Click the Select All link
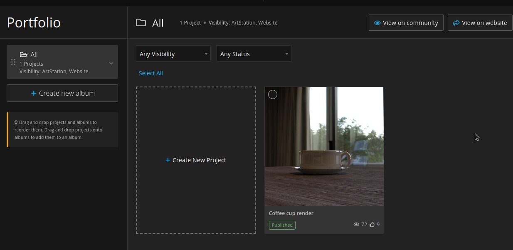The height and width of the screenshot is (250, 513). pyautogui.click(x=151, y=73)
